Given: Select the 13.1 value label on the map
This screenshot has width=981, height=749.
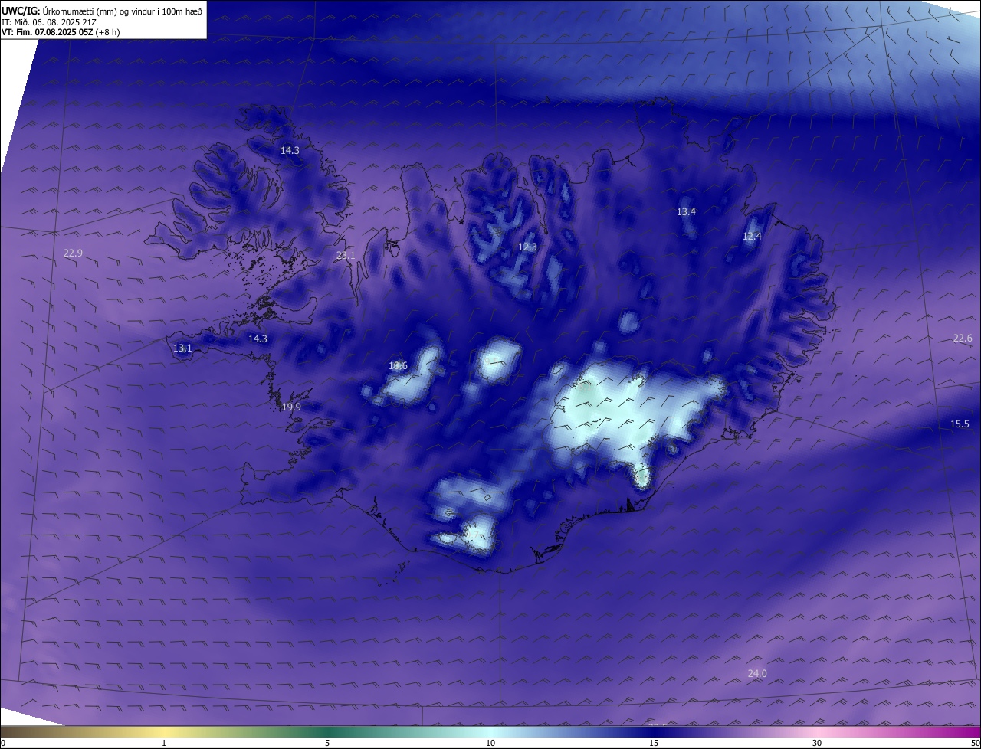Looking at the screenshot, I should point(182,348).
